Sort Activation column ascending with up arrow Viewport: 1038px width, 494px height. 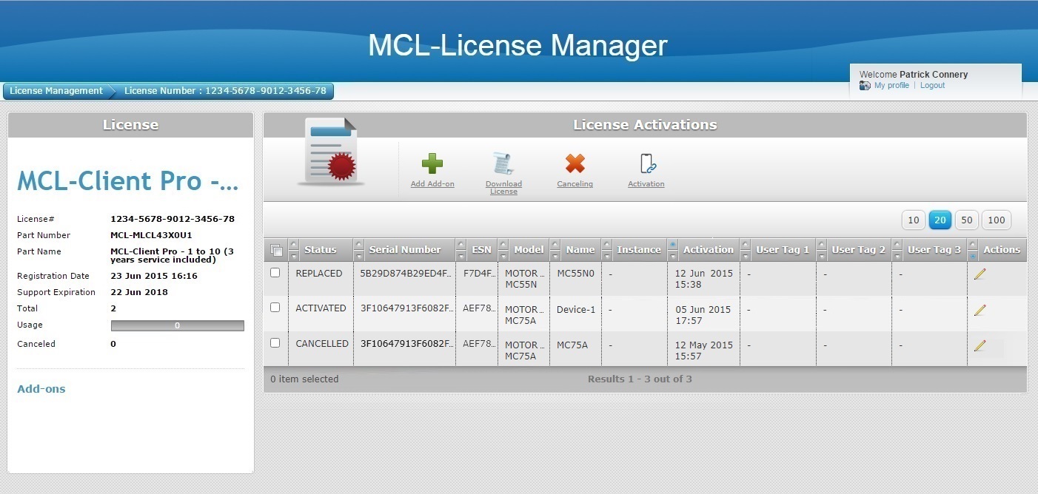pos(673,244)
